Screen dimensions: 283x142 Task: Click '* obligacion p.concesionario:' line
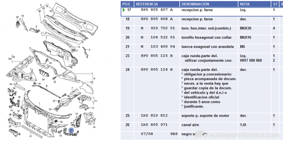(x=207, y=74)
